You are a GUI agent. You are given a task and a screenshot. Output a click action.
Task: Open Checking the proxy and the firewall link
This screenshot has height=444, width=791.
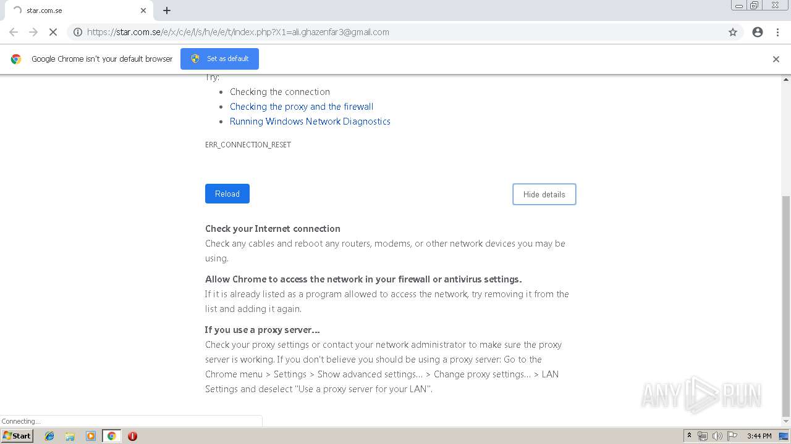(302, 107)
